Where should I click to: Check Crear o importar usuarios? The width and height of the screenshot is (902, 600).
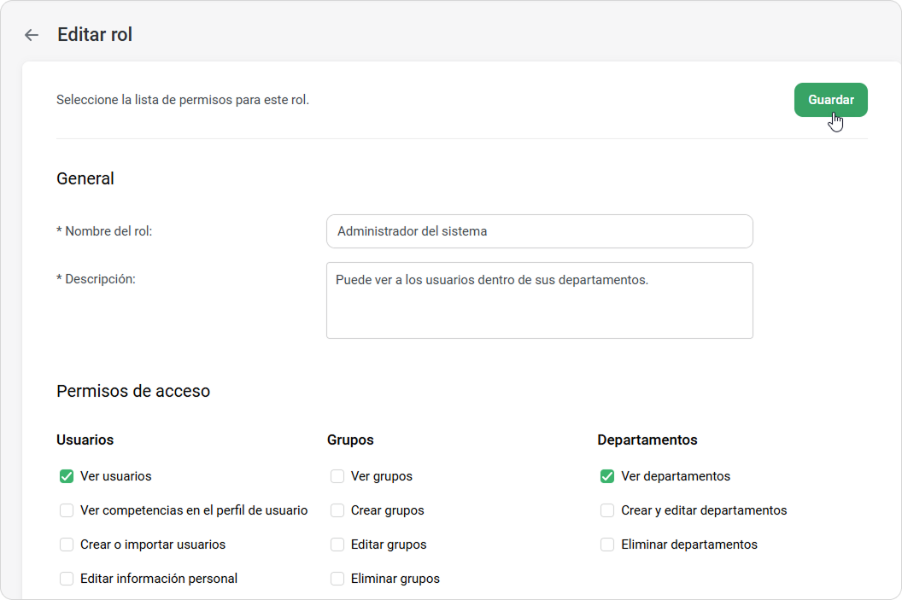tap(67, 545)
